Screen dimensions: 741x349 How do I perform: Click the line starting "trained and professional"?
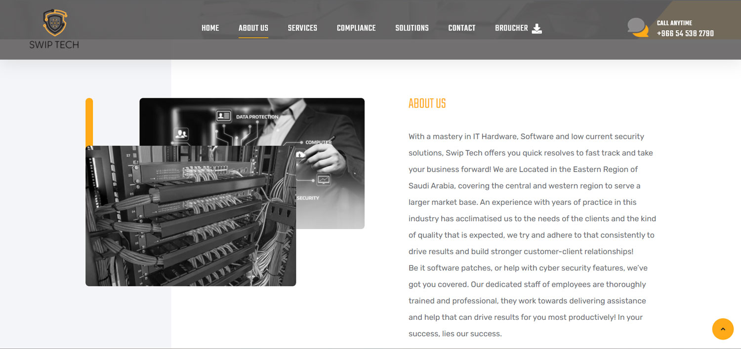tap(527, 301)
